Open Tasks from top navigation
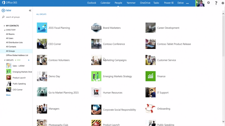225x126 pixels. coord(156,3)
